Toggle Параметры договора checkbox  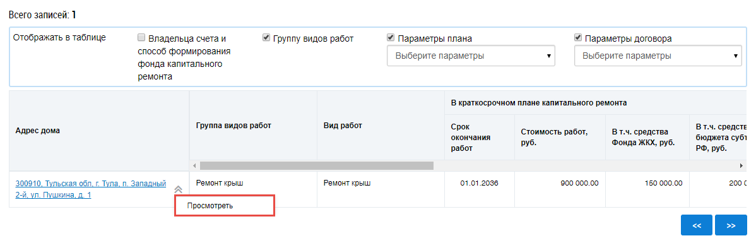pyautogui.click(x=577, y=37)
